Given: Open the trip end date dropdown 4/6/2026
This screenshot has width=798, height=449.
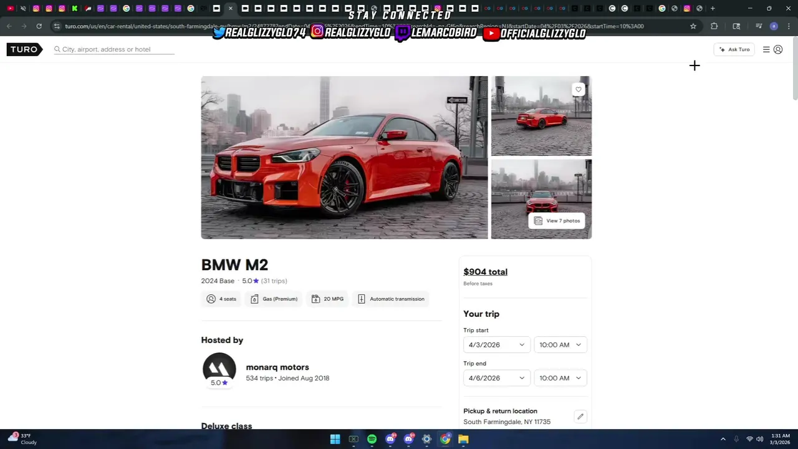Looking at the screenshot, I should coord(497,378).
